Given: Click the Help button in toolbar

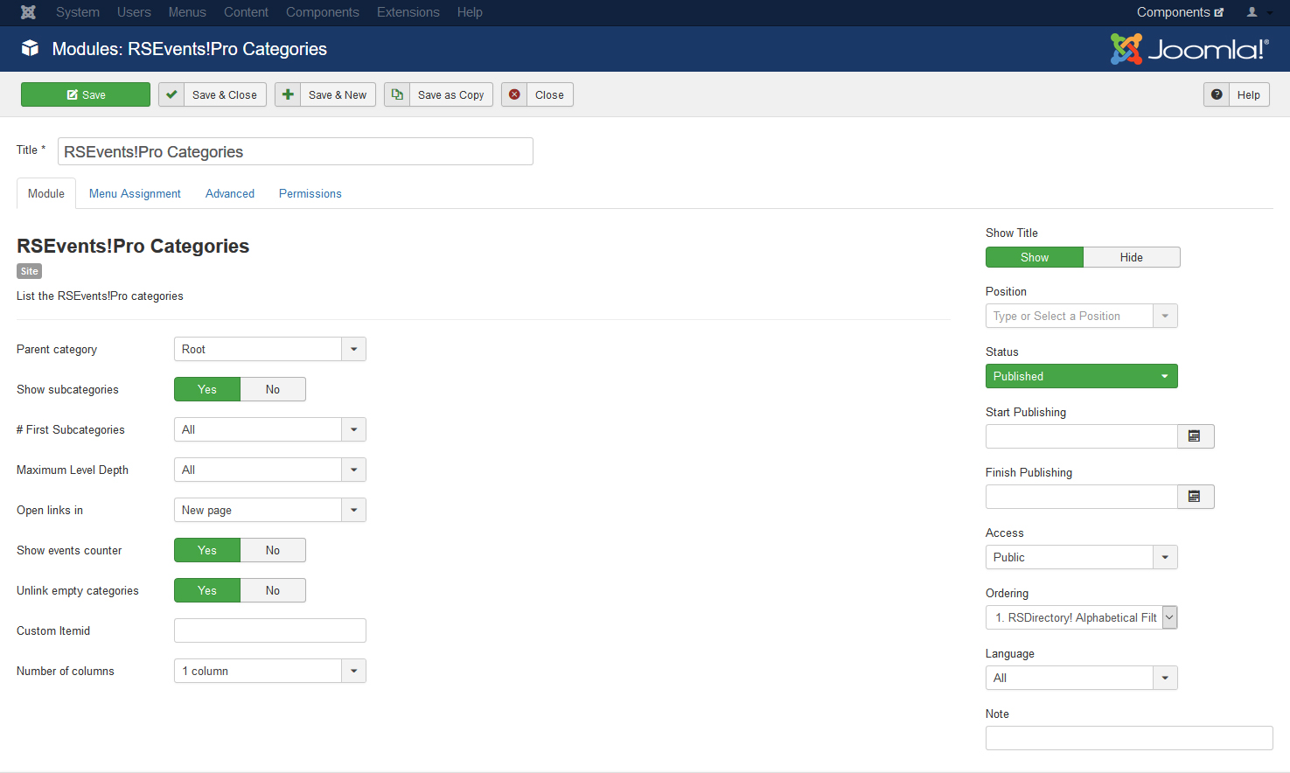Looking at the screenshot, I should [x=1237, y=94].
